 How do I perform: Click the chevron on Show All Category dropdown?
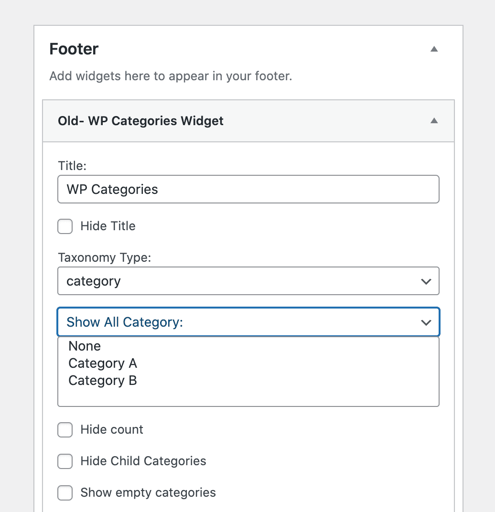[426, 322]
